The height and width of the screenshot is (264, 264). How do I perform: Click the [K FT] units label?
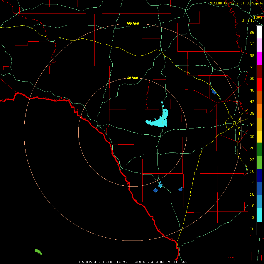coord(248,21)
